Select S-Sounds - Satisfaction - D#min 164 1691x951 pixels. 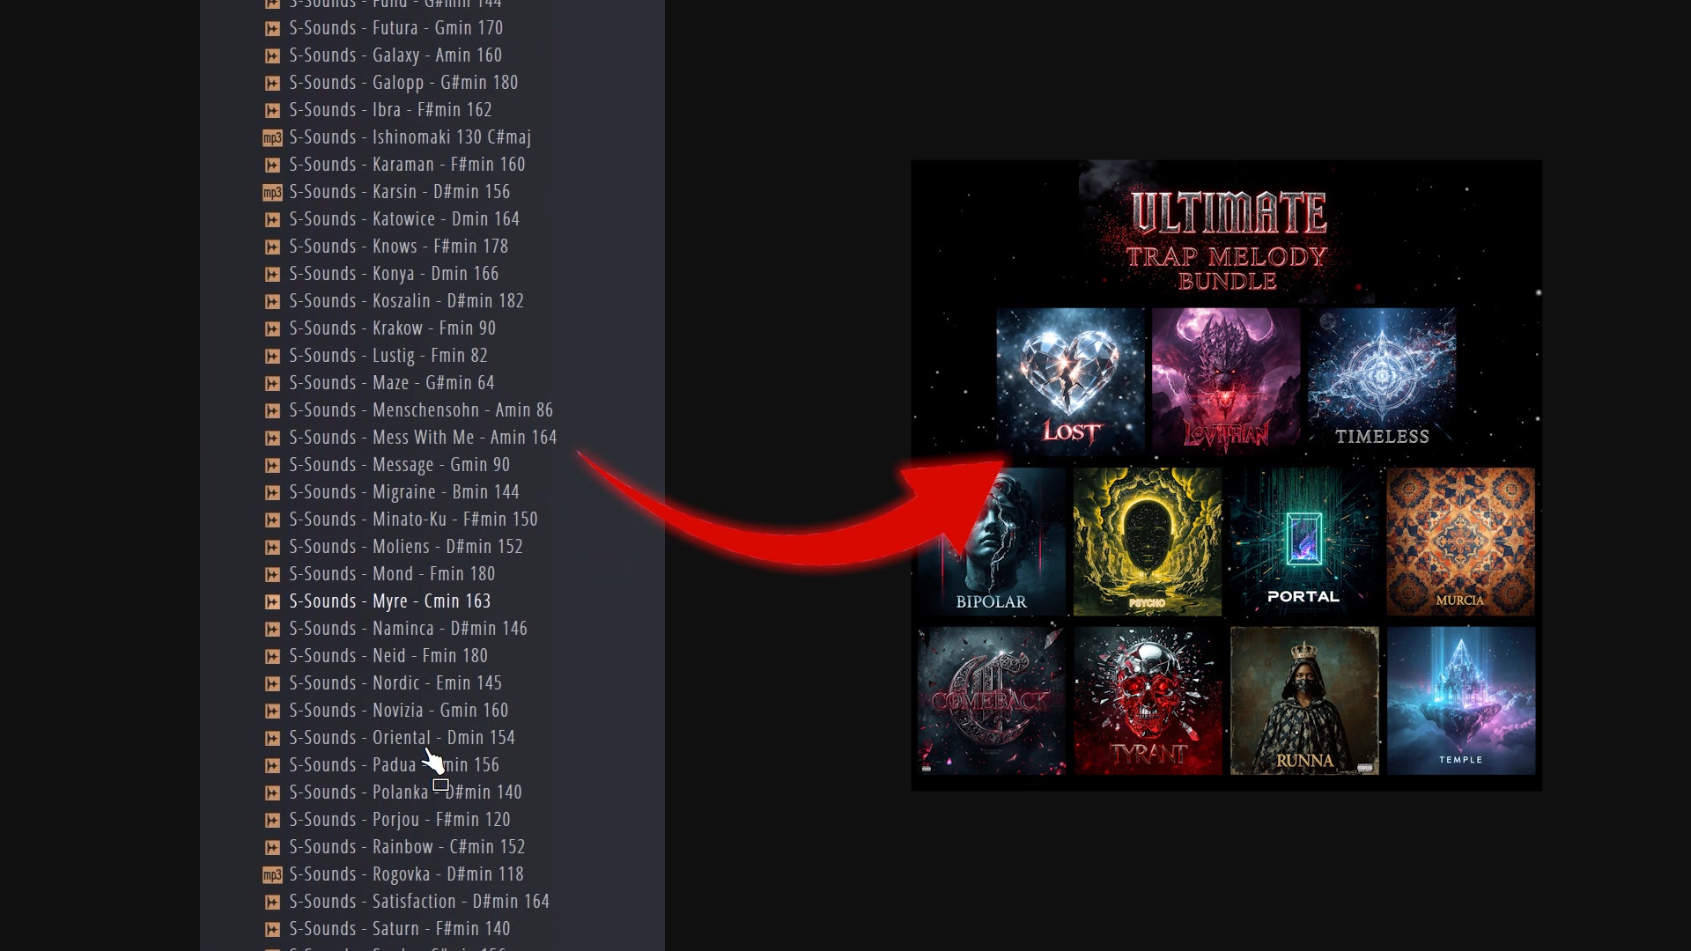click(418, 902)
